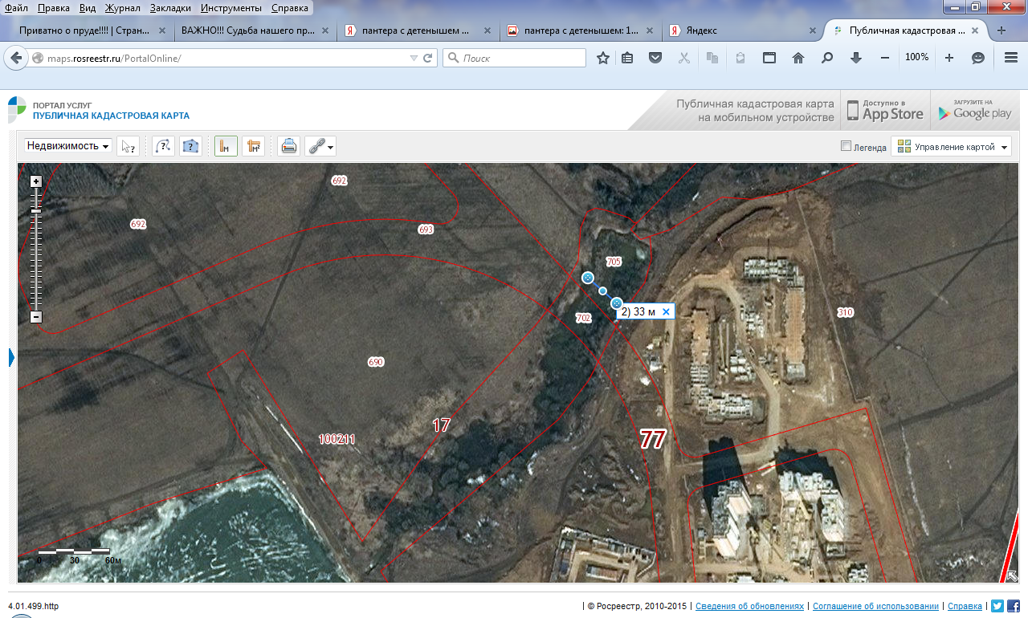Open the Закладки menu

[x=169, y=7]
